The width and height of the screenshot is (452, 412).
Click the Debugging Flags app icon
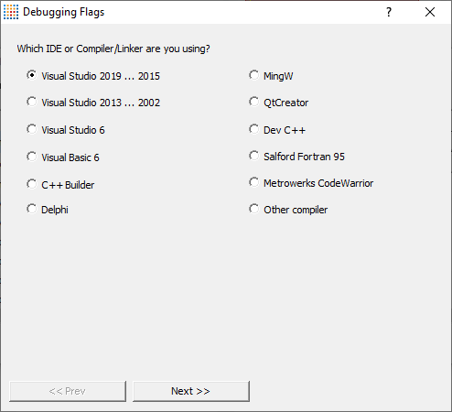(11, 12)
